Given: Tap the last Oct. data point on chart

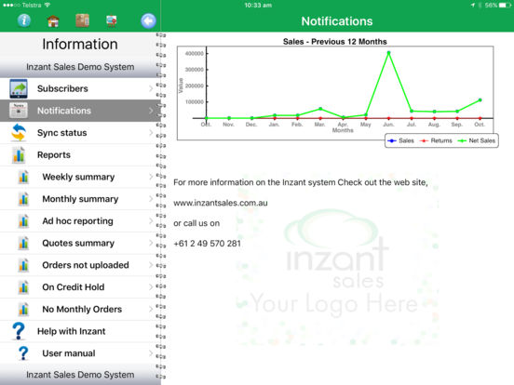Looking at the screenshot, I should coord(480,100).
